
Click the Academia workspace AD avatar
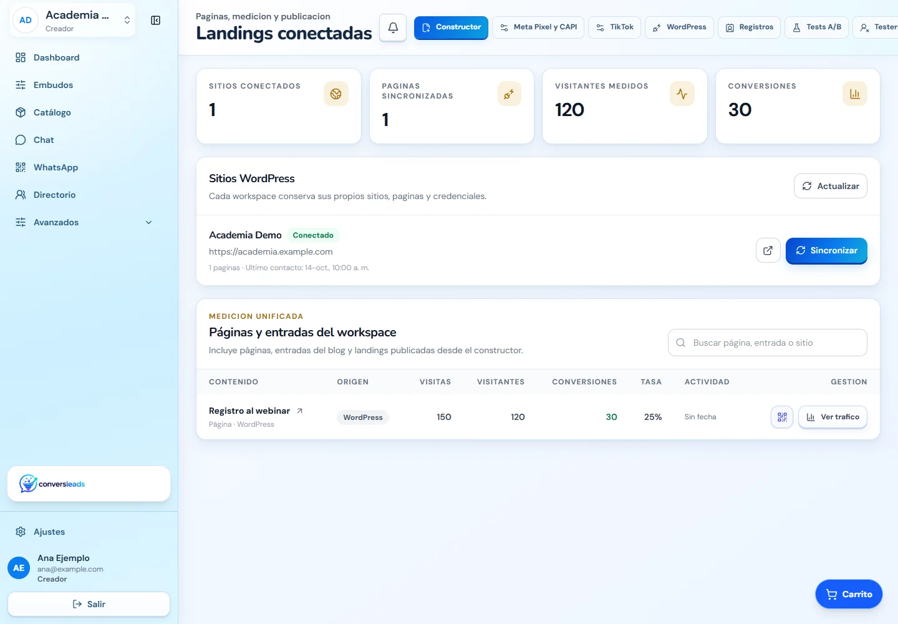(x=26, y=20)
